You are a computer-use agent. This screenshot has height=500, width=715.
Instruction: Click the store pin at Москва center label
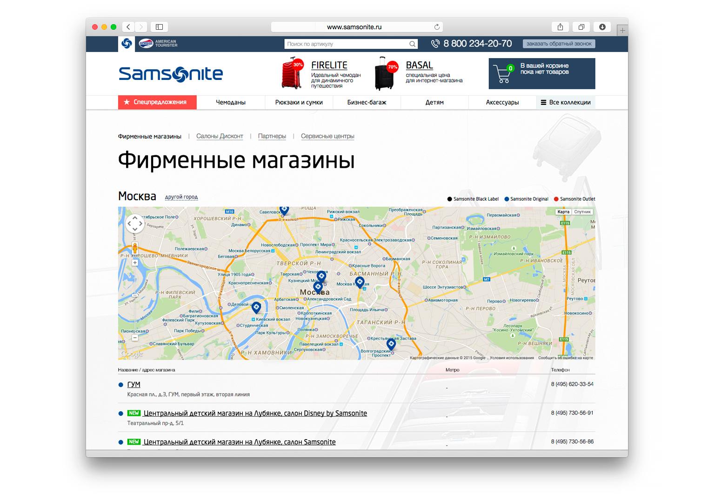318,287
